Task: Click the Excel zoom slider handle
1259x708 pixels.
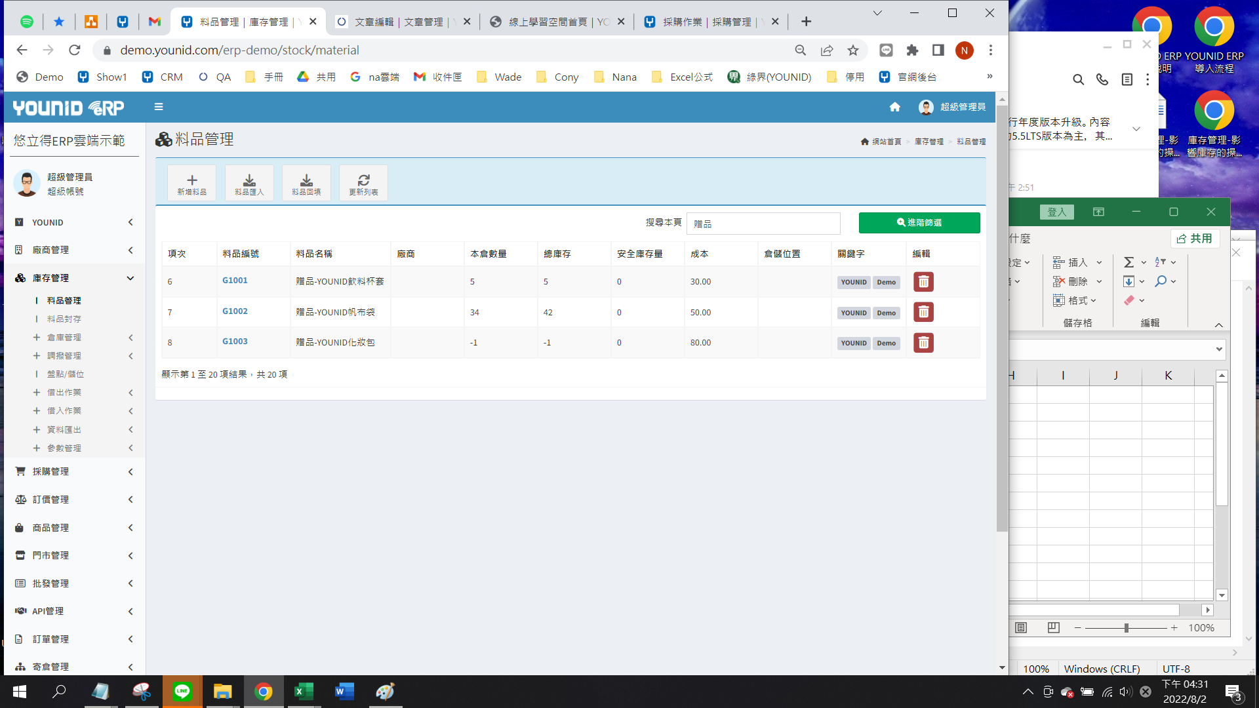Action: coord(1126,628)
